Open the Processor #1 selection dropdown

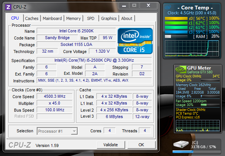[57, 131]
